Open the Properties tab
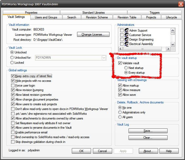This screenshot has width=185, height=160. pos(31,12)
